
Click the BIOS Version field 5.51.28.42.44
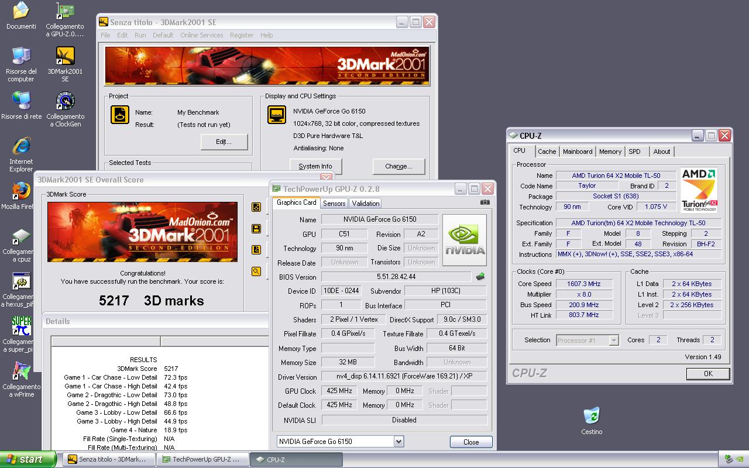point(396,277)
